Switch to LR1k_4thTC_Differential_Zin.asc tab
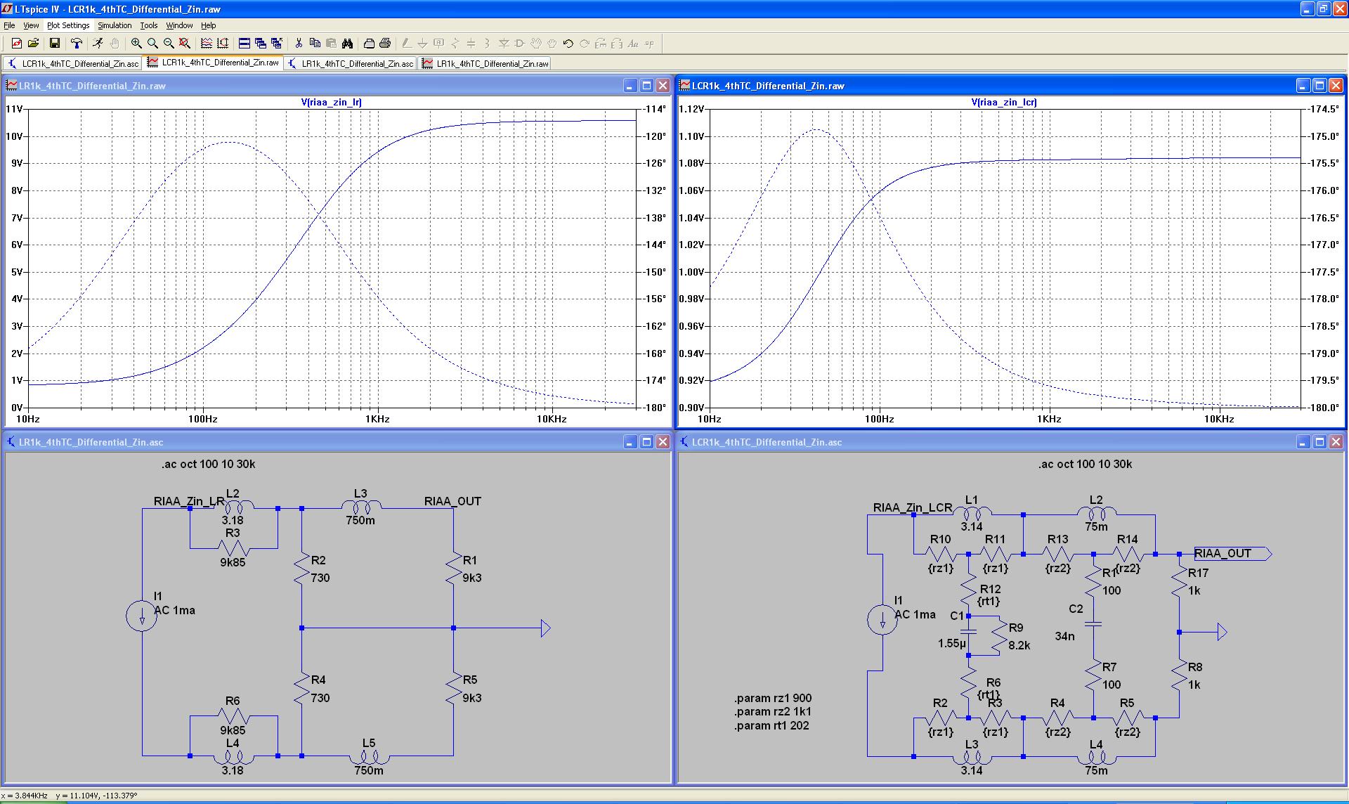This screenshot has height=804, width=1349. [351, 63]
